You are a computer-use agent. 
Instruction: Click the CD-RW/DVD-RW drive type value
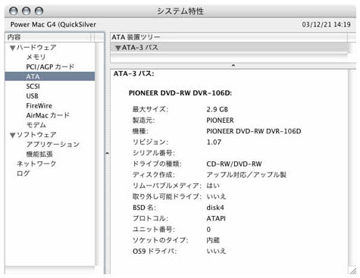234,164
